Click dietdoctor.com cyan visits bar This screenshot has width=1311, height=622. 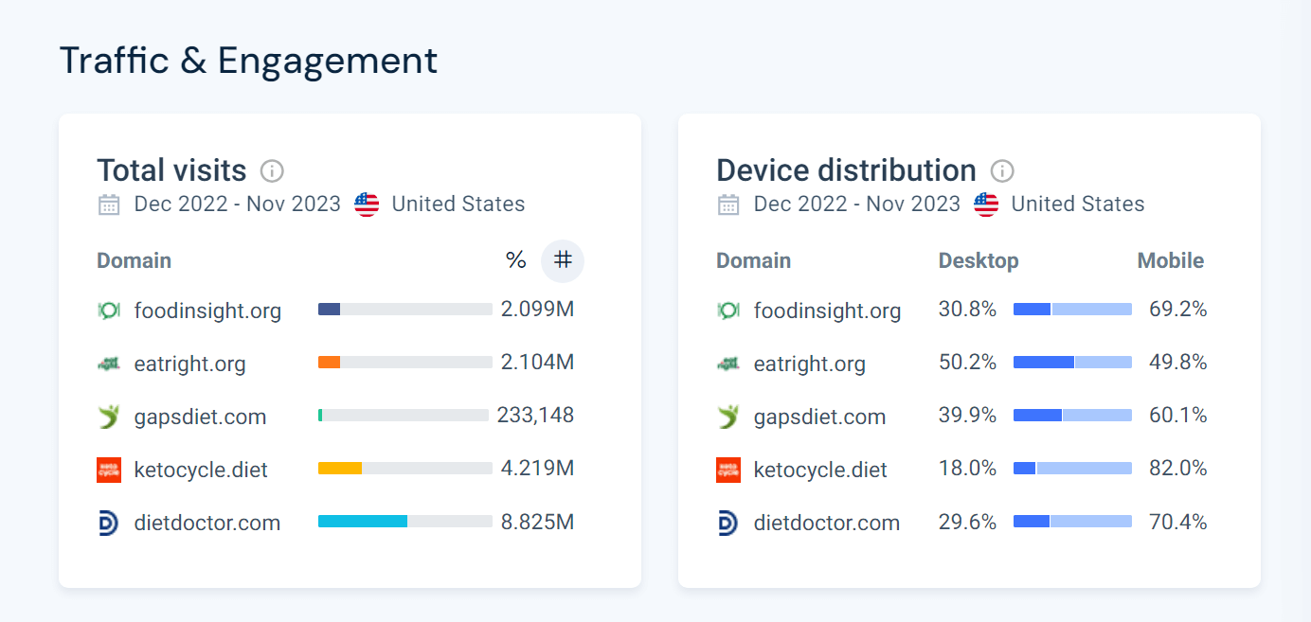[x=363, y=521]
